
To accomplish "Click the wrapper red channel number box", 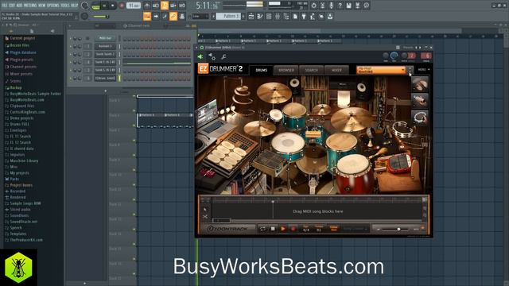I will 426,56.
